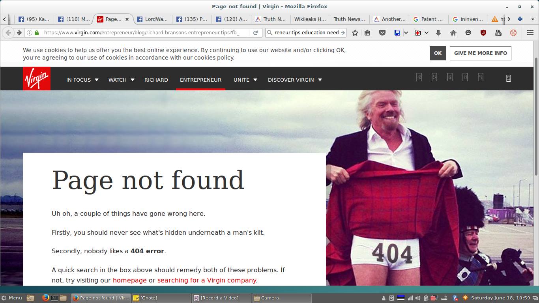Click the Bluetooth tray icon
The image size is (539, 303).
point(455,298)
